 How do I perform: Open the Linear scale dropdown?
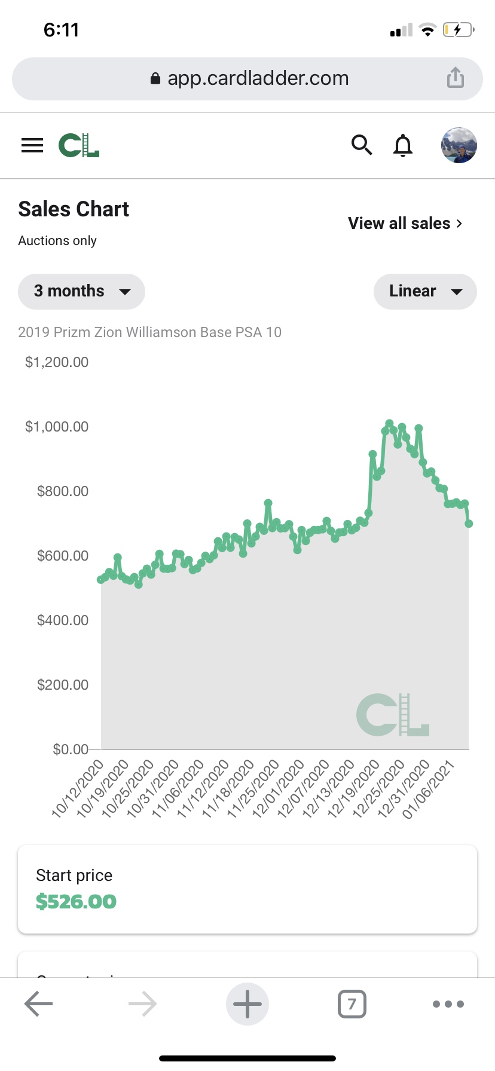coord(425,291)
